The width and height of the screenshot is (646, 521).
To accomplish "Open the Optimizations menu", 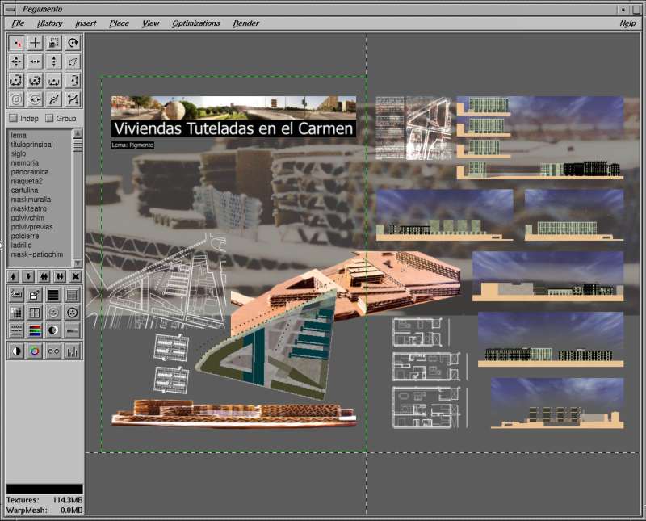I will pos(195,23).
